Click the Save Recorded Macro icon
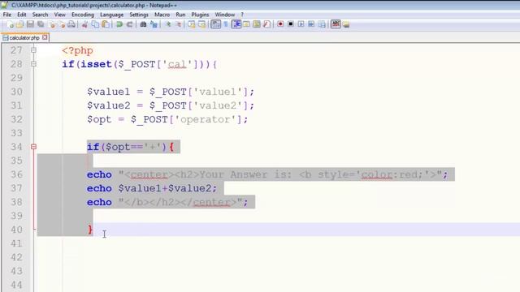The height and width of the screenshot is (292, 520). coord(322,24)
